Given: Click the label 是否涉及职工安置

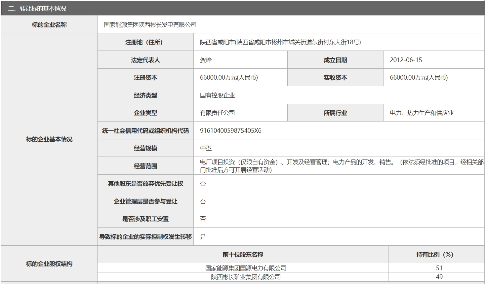Looking at the screenshot, I should point(145,219).
